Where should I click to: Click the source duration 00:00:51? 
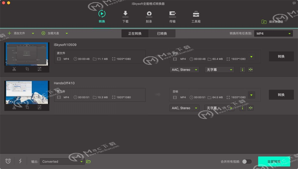click(84, 97)
